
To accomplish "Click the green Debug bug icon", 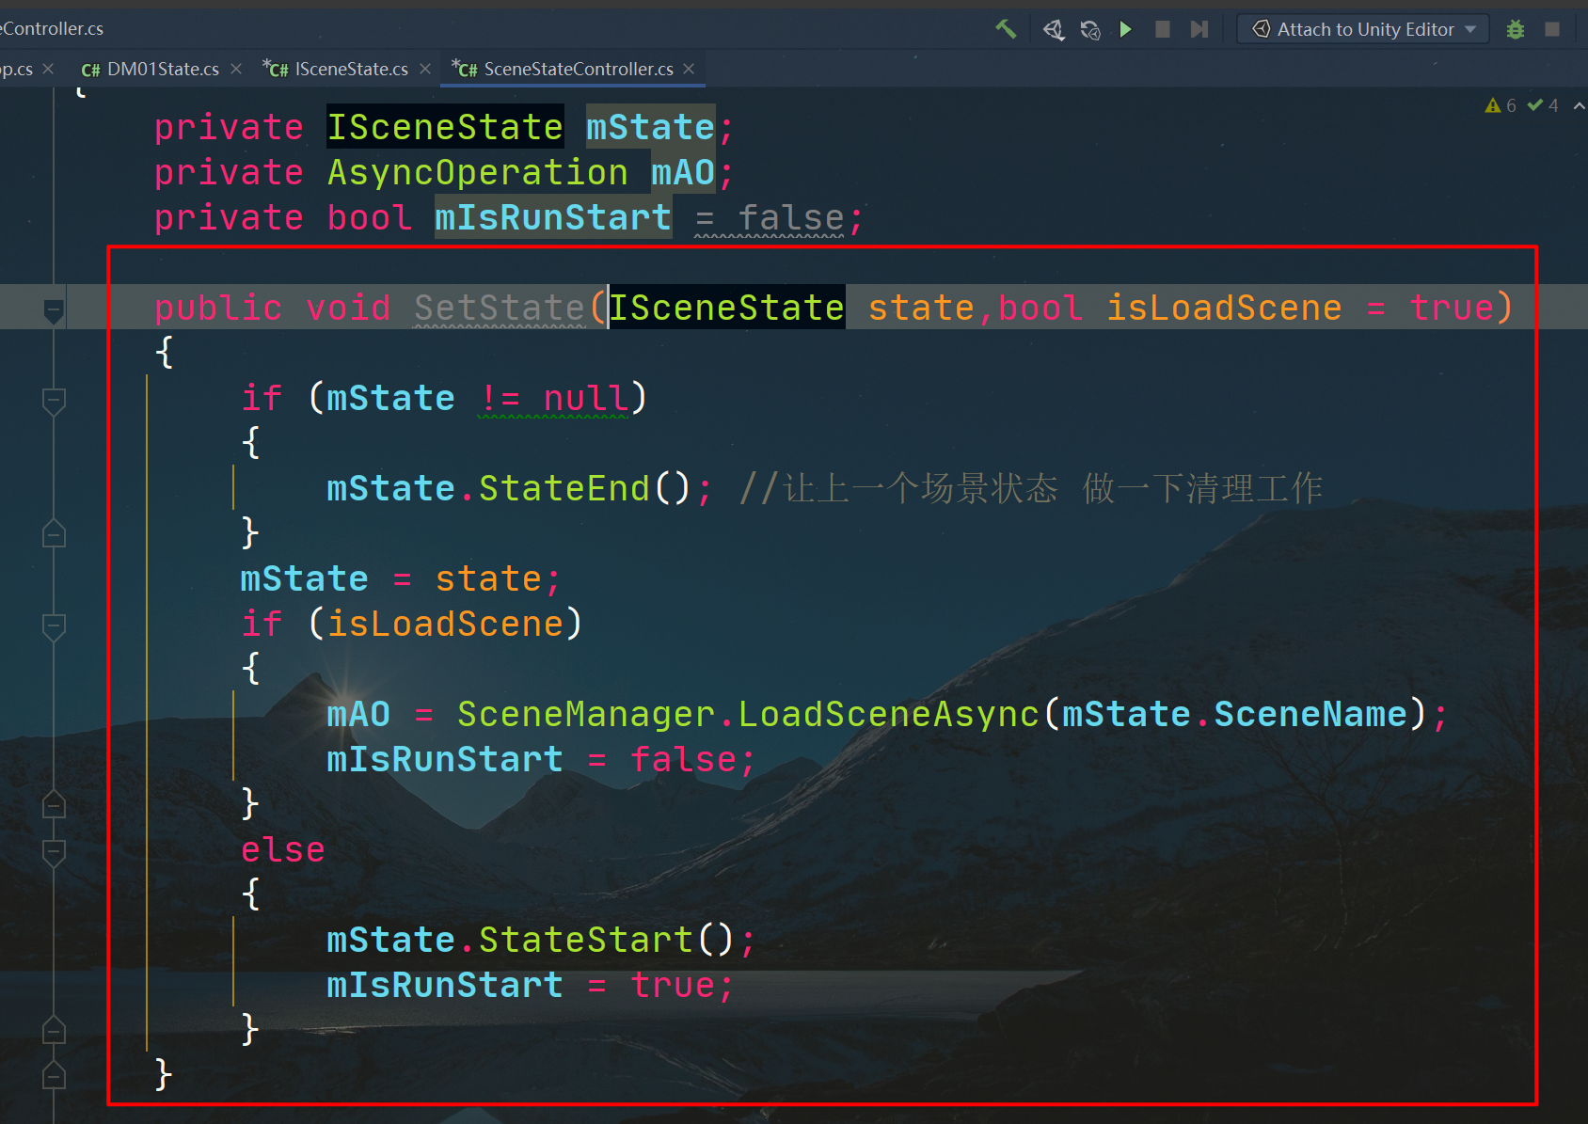I will [x=1515, y=29].
